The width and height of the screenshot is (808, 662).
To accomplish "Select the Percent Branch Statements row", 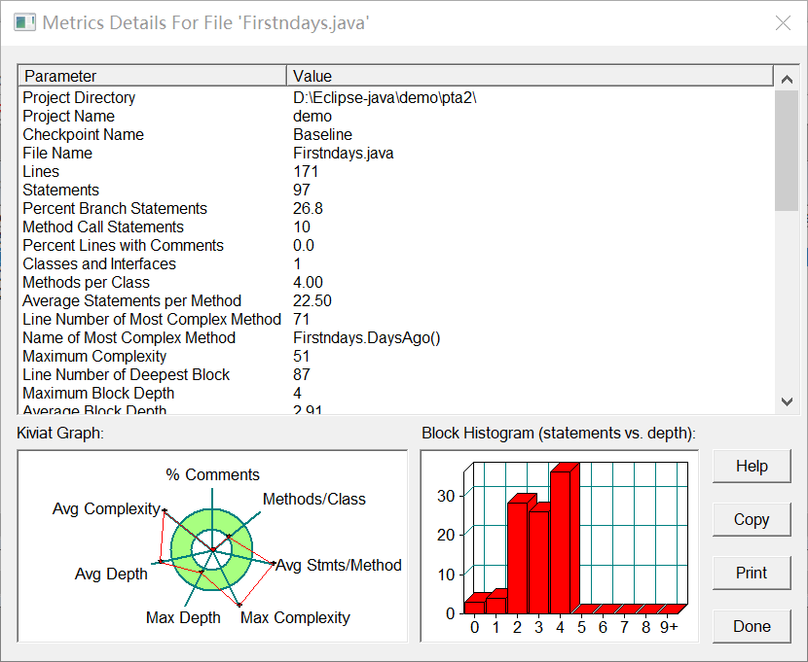I will [397, 209].
